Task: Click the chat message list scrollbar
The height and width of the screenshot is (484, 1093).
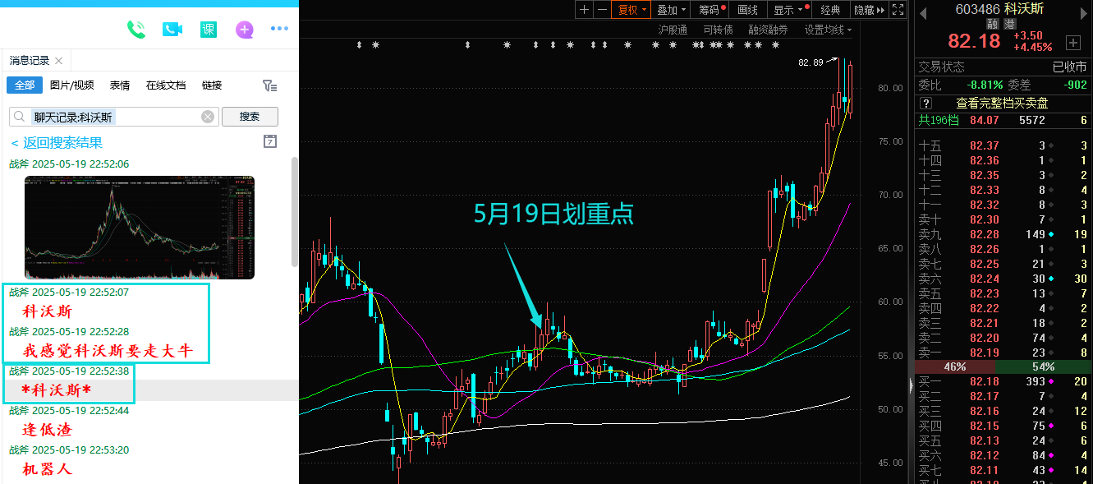Action: point(295,210)
